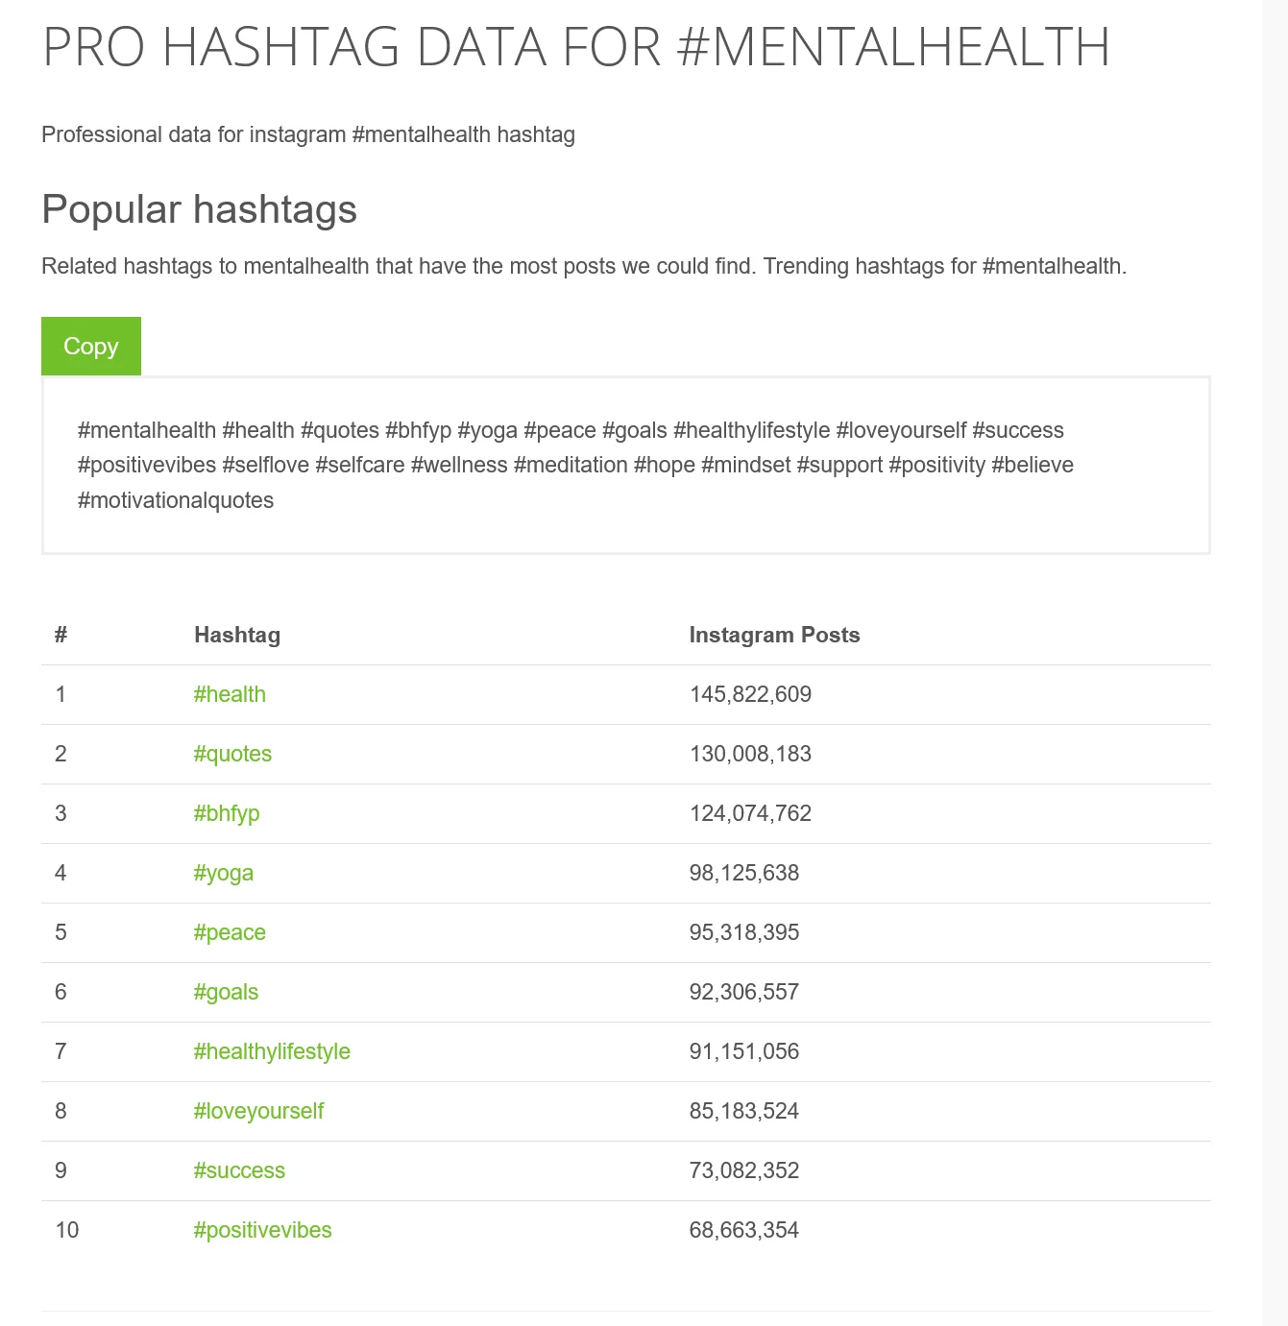1288x1326 pixels.
Task: Click the page title for #MENTALHEALTH
Action: pos(576,46)
